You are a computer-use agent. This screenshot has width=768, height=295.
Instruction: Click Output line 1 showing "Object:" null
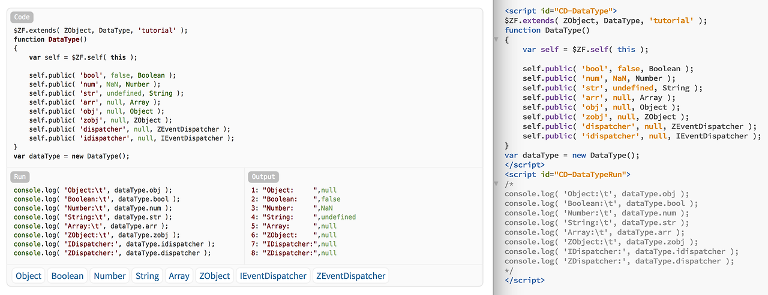click(x=294, y=190)
